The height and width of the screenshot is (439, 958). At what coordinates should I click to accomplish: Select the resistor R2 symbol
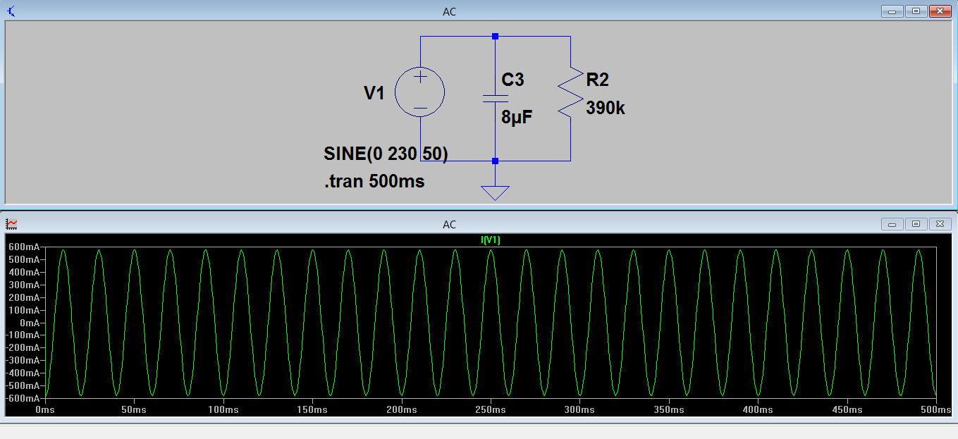(570, 92)
